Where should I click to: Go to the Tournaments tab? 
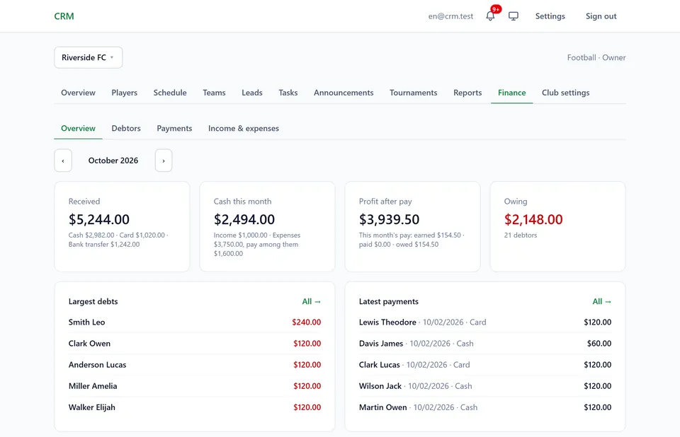[413, 93]
